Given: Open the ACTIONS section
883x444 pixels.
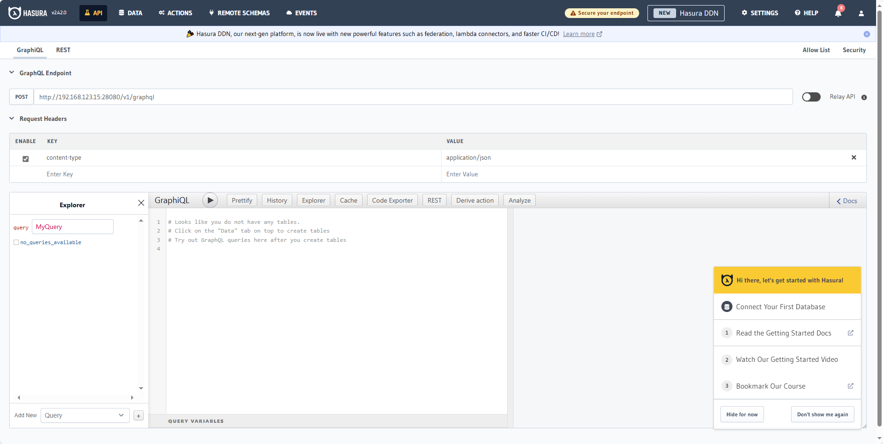Looking at the screenshot, I should point(175,13).
